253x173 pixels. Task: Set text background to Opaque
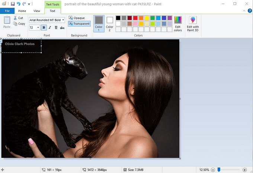pyautogui.click(x=77, y=18)
